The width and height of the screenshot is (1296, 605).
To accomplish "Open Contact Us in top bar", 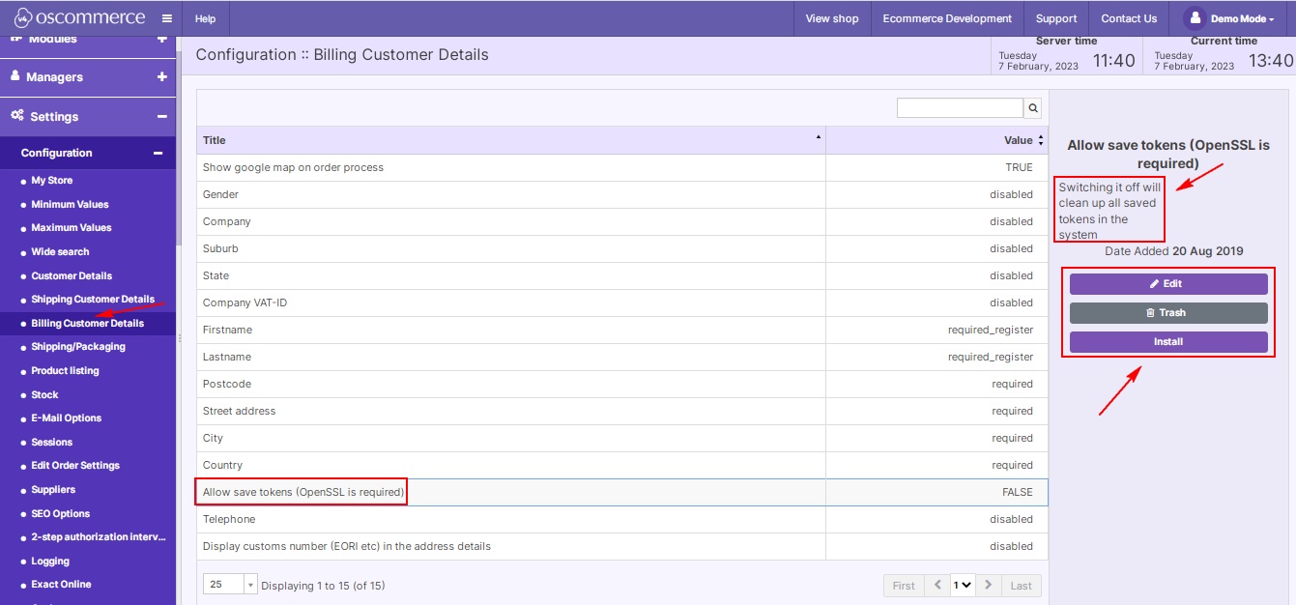I will pos(1129,18).
